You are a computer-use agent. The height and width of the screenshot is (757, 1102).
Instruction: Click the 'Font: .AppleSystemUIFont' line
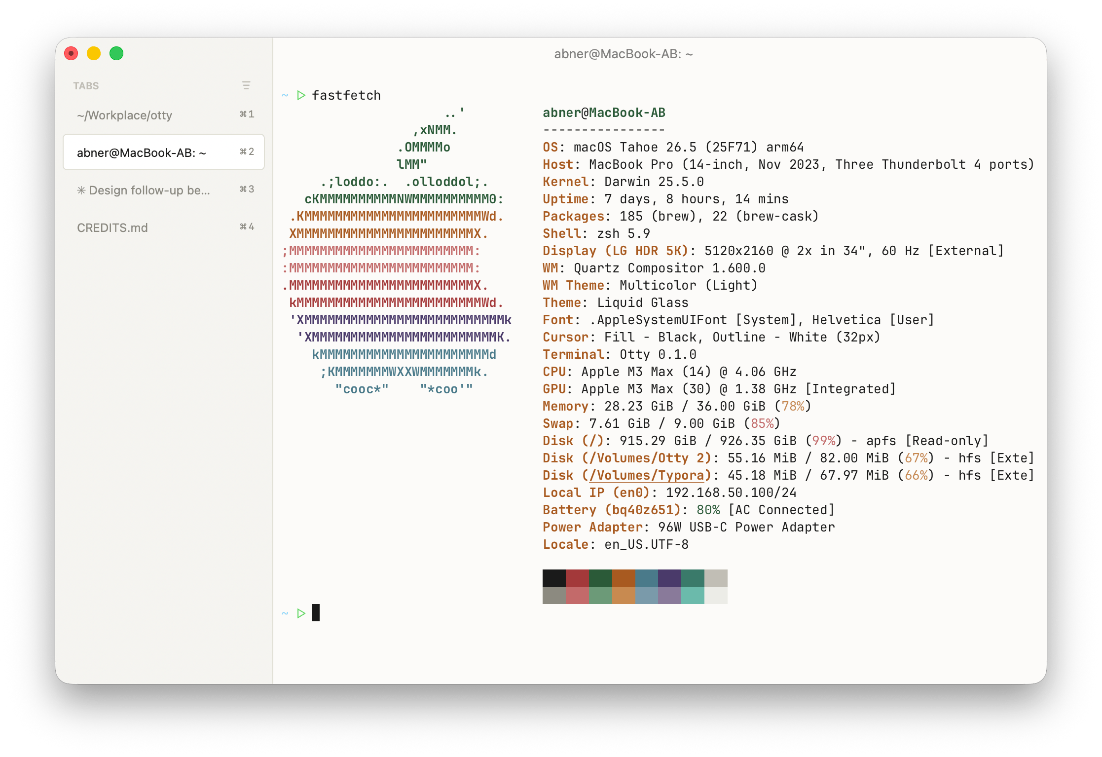738,320
